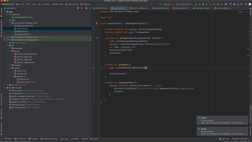This screenshot has width=252, height=142.
Task: Collapse the Gradle Scripts node
Action: [5, 88]
